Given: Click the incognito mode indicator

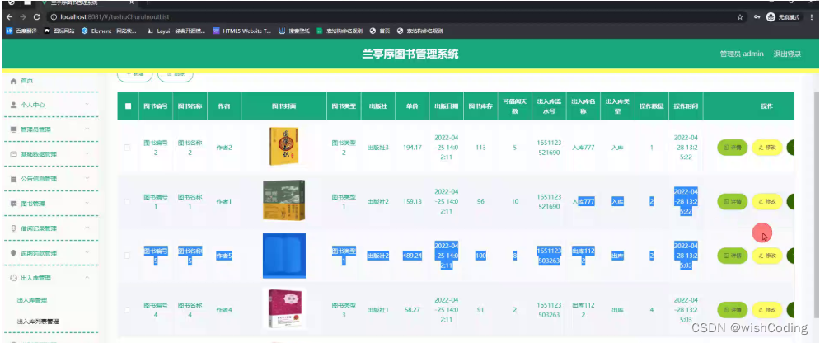Looking at the screenshot, I should [x=783, y=17].
